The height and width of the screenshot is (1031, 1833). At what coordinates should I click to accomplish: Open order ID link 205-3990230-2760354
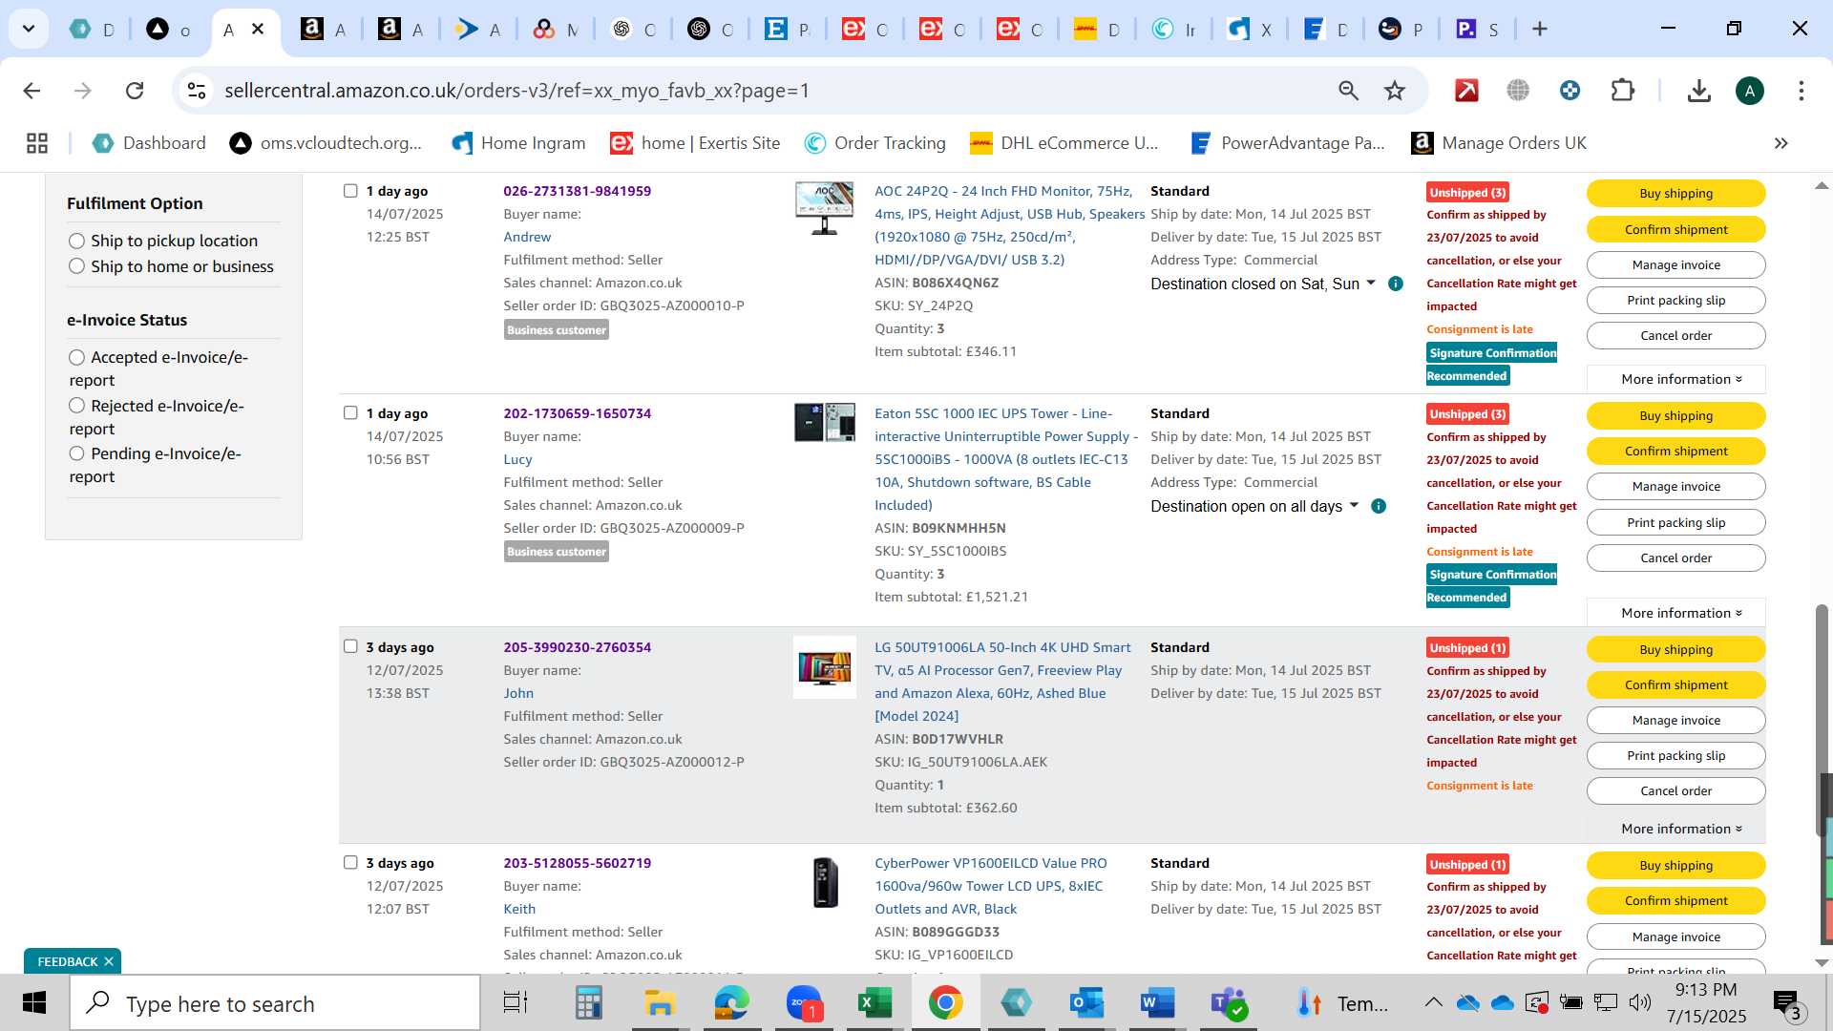click(x=577, y=646)
